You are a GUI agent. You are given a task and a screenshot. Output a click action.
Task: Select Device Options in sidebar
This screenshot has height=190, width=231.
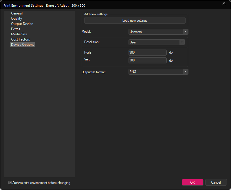pos(23,45)
